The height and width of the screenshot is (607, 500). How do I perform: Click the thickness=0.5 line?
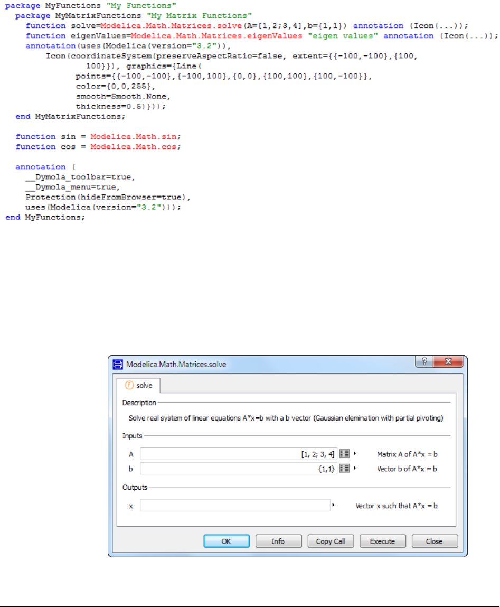[x=121, y=107]
